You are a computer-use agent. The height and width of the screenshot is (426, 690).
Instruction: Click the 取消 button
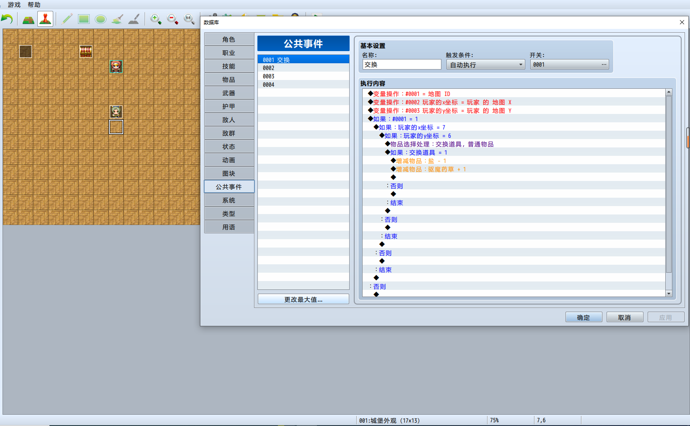[x=625, y=317]
